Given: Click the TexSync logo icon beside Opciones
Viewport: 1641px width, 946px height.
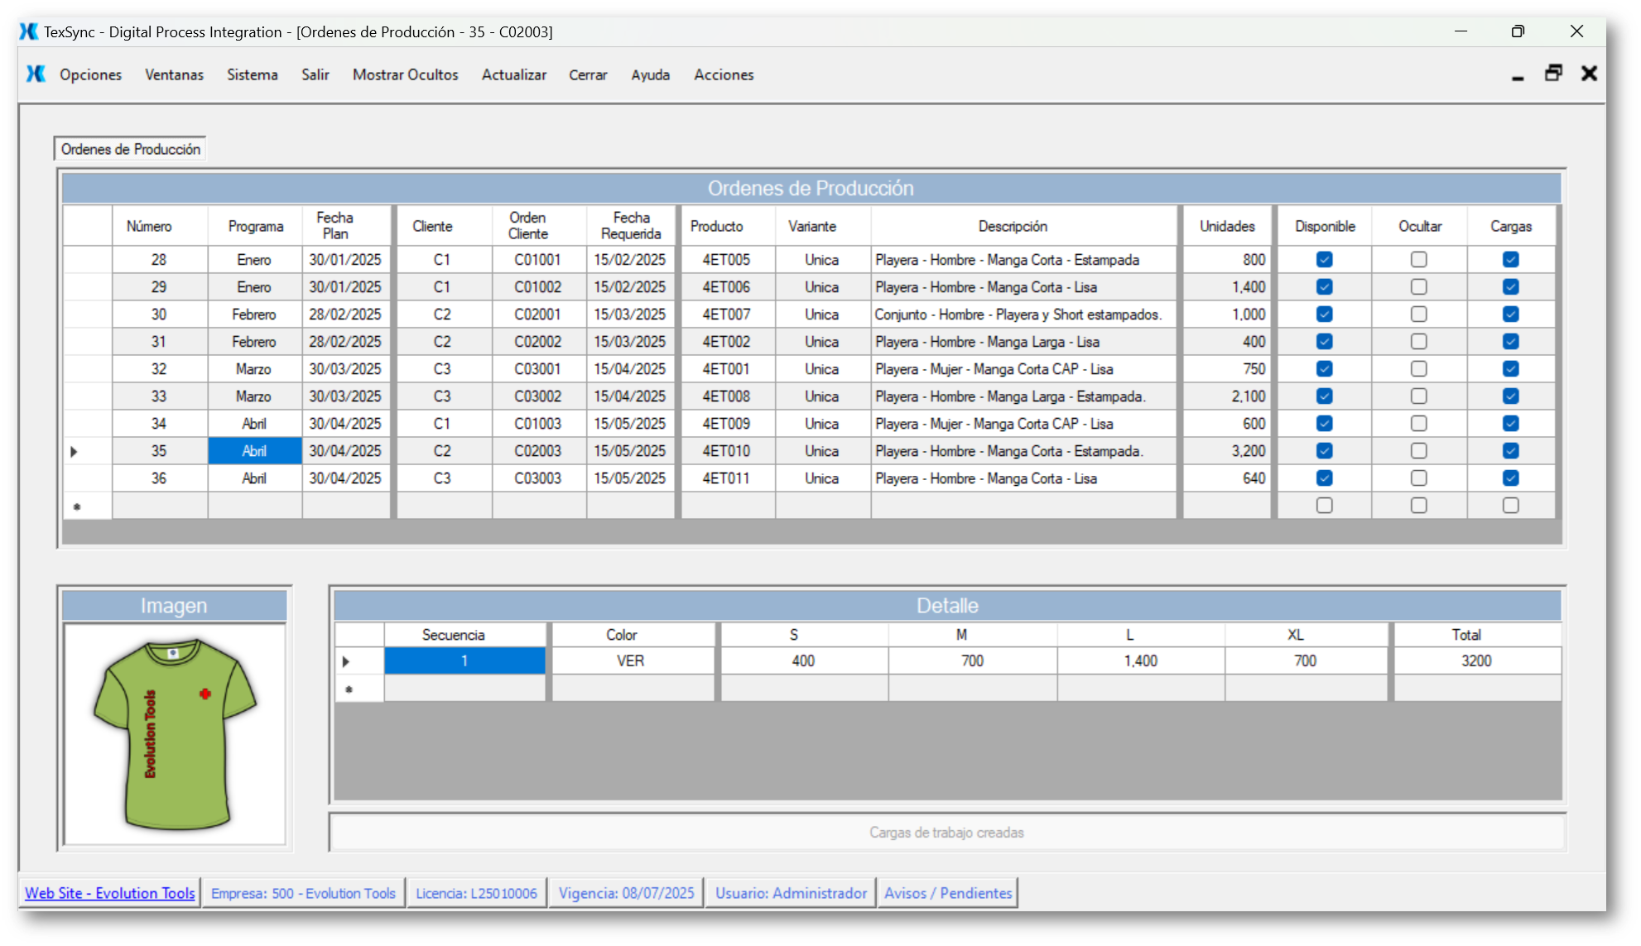Looking at the screenshot, I should [36, 74].
